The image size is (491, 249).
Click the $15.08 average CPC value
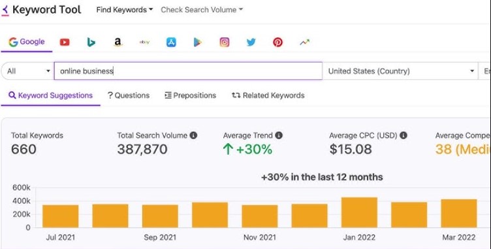(351, 149)
